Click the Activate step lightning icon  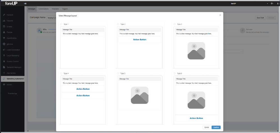pos(242,31)
